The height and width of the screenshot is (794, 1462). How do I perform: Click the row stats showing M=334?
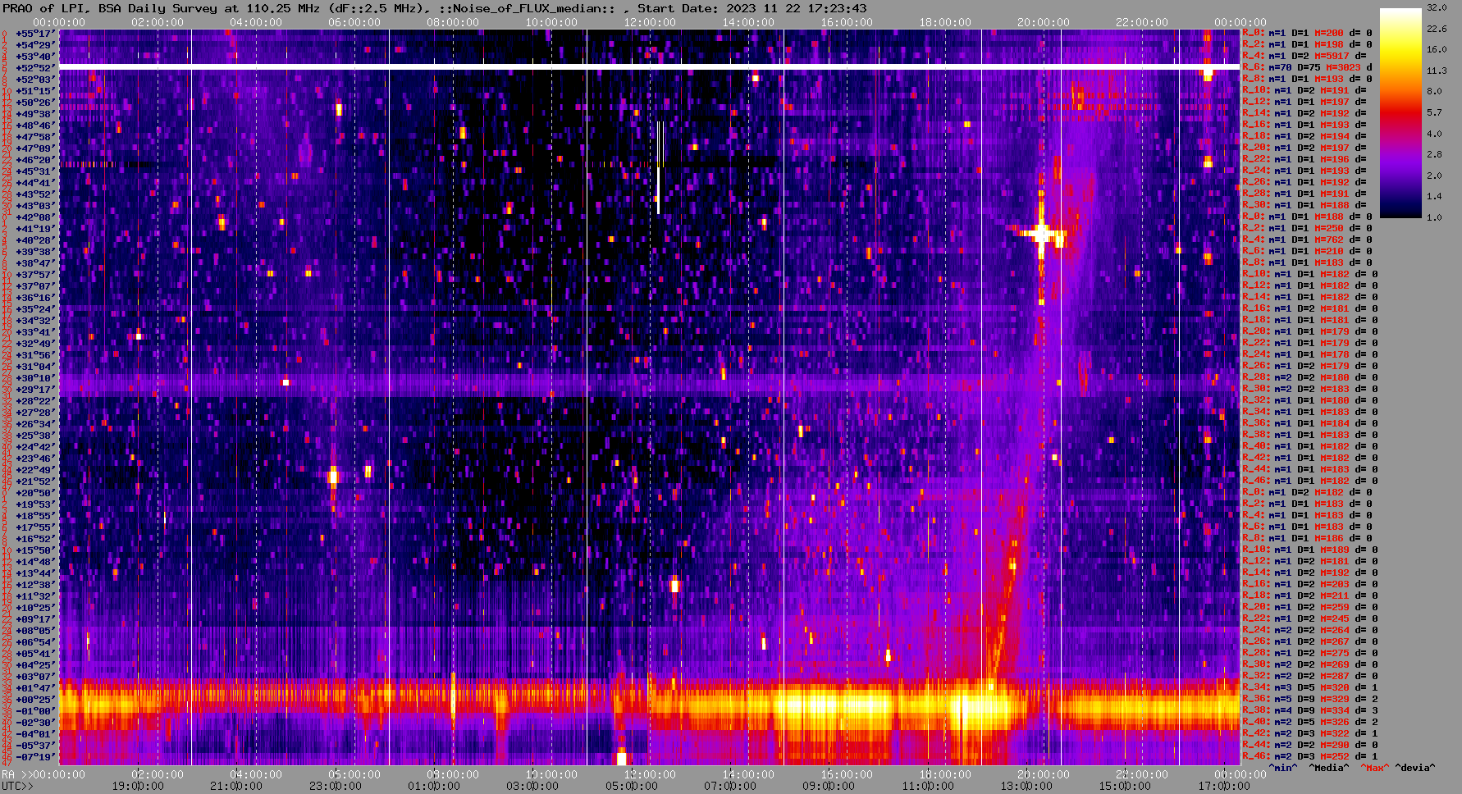1310,710
